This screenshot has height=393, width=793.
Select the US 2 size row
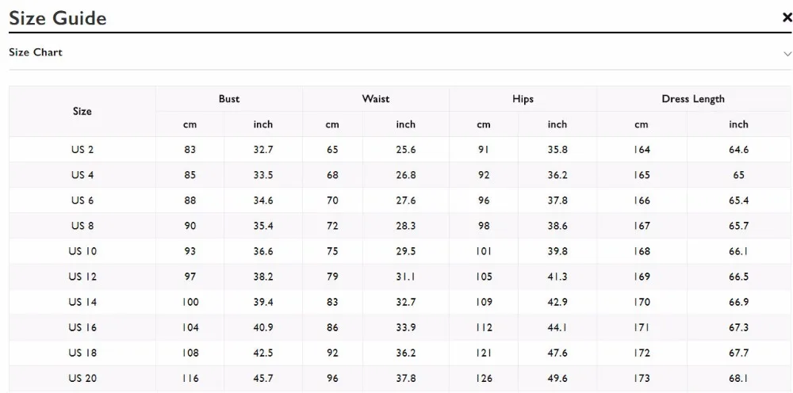pyautogui.click(x=400, y=150)
